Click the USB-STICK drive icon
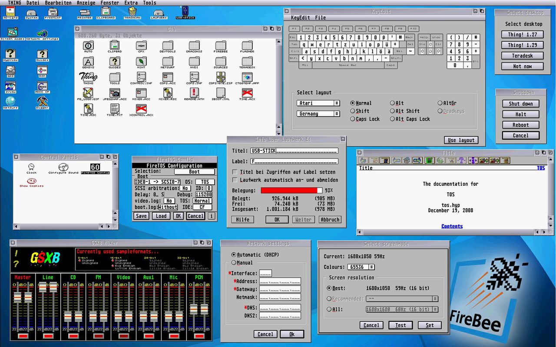 click(x=185, y=12)
